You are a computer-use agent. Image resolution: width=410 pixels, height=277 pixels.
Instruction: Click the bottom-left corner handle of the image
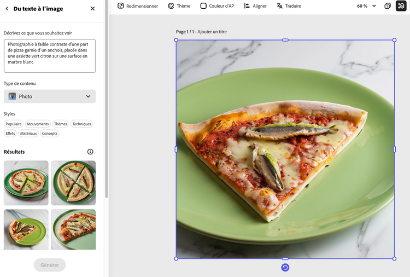pos(176,258)
